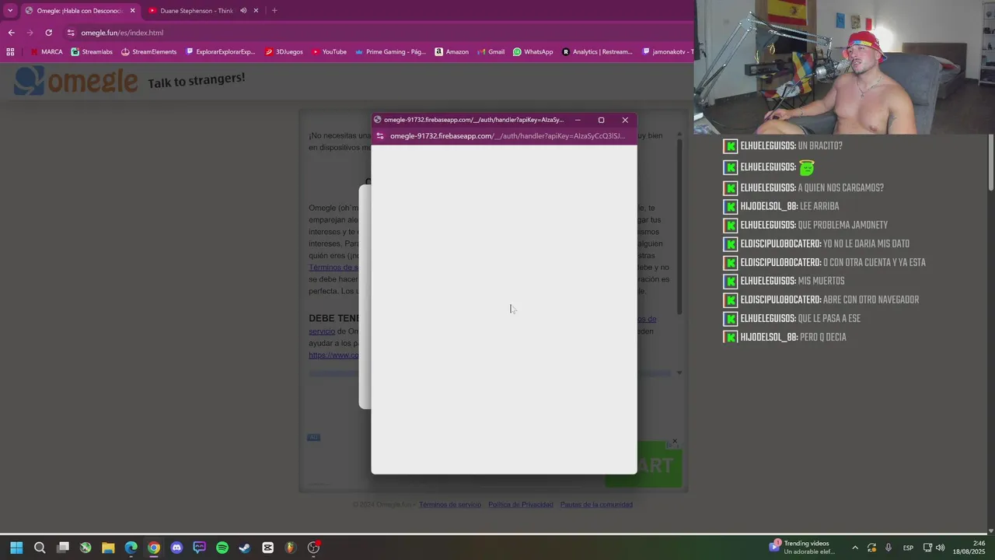Open Términos de servicio footer link
Image resolution: width=995 pixels, height=560 pixels.
click(x=450, y=505)
